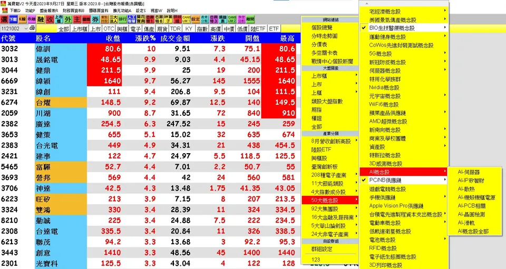Viewport: 506px width, 269px height.
Task: Toggle the checked PC/NB供應鏈 menu entry
Action: (x=404, y=181)
